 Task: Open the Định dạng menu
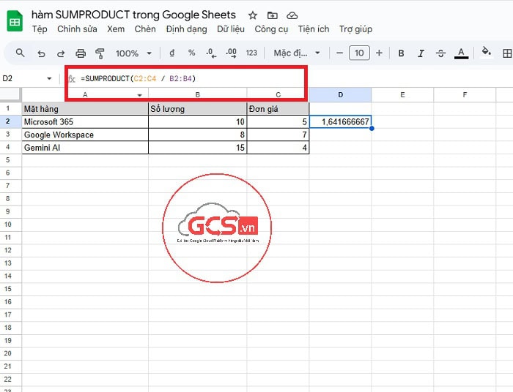pos(187,29)
